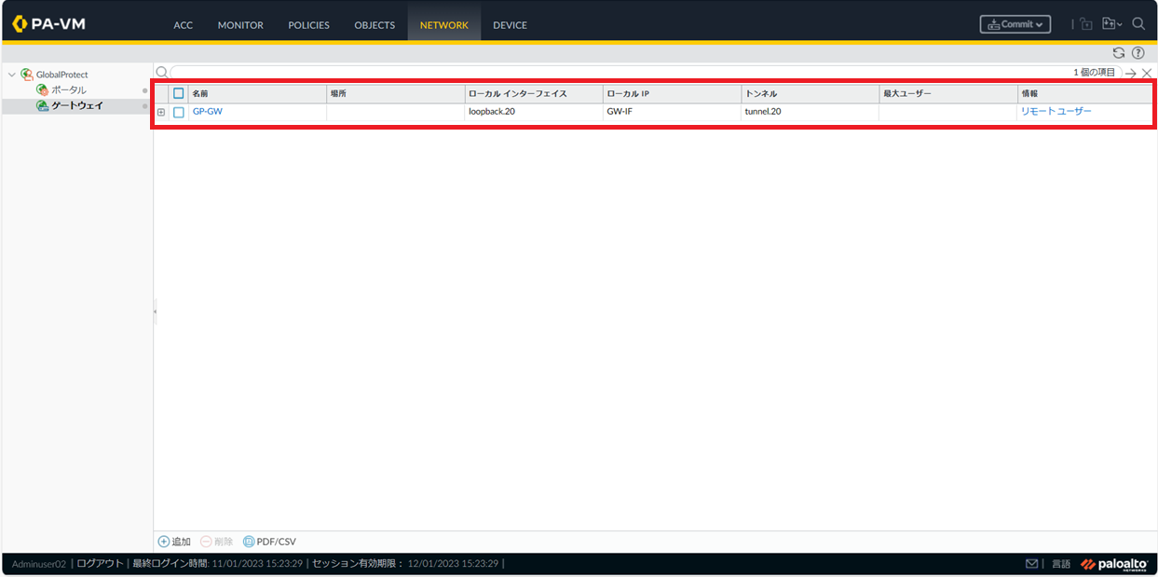Click the PA-VM logo
Viewport: 1158px width, 577px height.
point(49,23)
